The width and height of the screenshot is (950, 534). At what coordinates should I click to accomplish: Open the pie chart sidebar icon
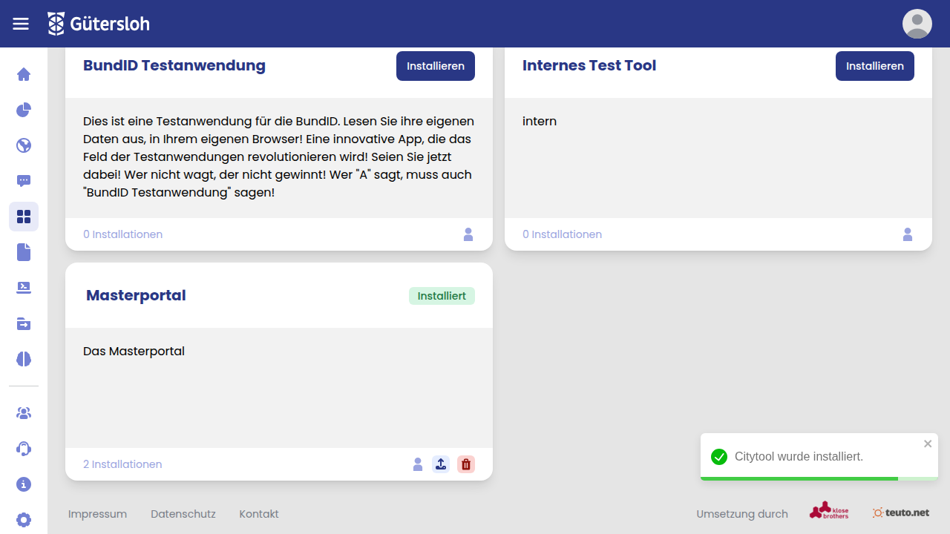click(24, 110)
